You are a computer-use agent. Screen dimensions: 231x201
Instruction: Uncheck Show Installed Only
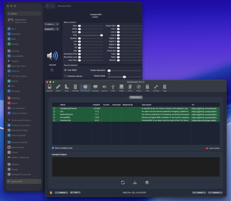(x=53, y=148)
